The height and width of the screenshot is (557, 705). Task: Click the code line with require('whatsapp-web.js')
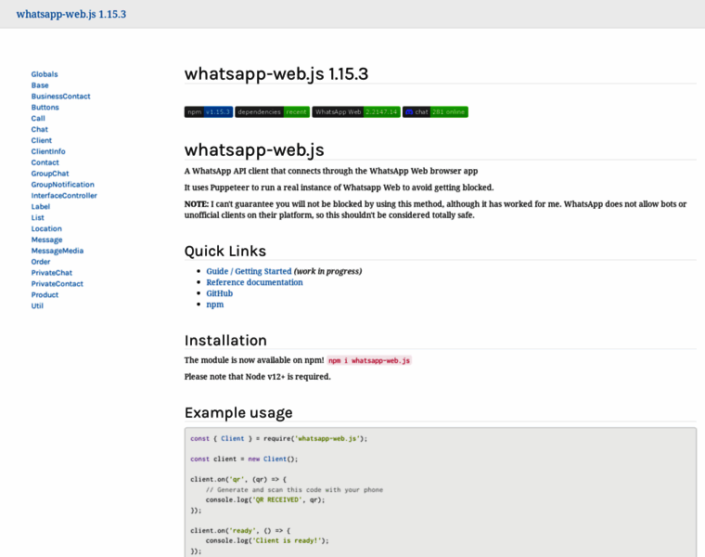(279, 439)
